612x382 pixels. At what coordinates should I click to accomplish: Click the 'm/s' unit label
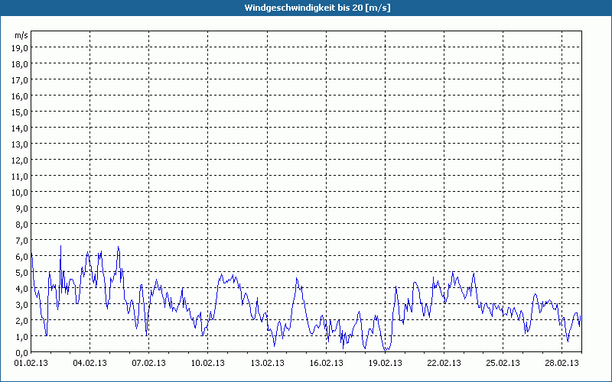tap(21, 35)
